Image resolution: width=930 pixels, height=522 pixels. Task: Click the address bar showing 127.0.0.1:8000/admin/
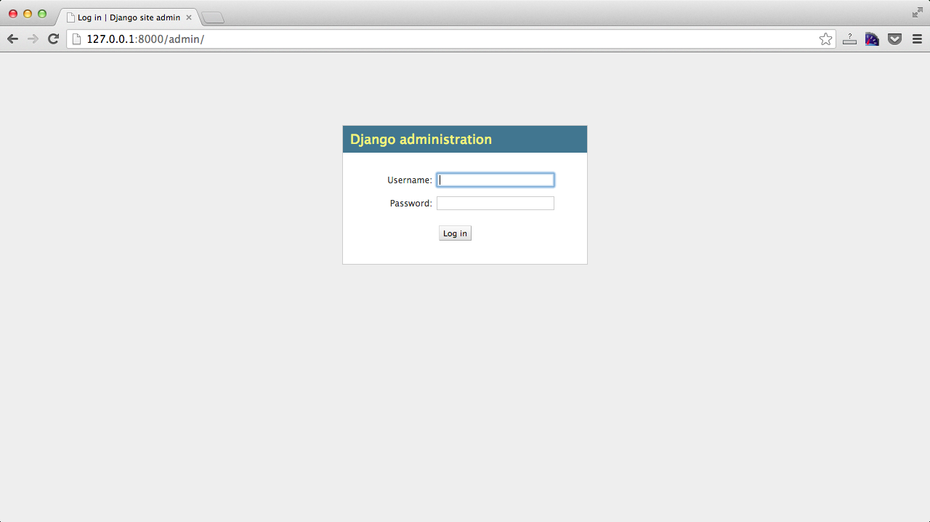click(450, 39)
